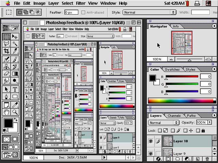Image resolution: width=218 pixels, height=163 pixels.
Task: Choose Intersect with selection mode button
Action: [x=38, y=12]
